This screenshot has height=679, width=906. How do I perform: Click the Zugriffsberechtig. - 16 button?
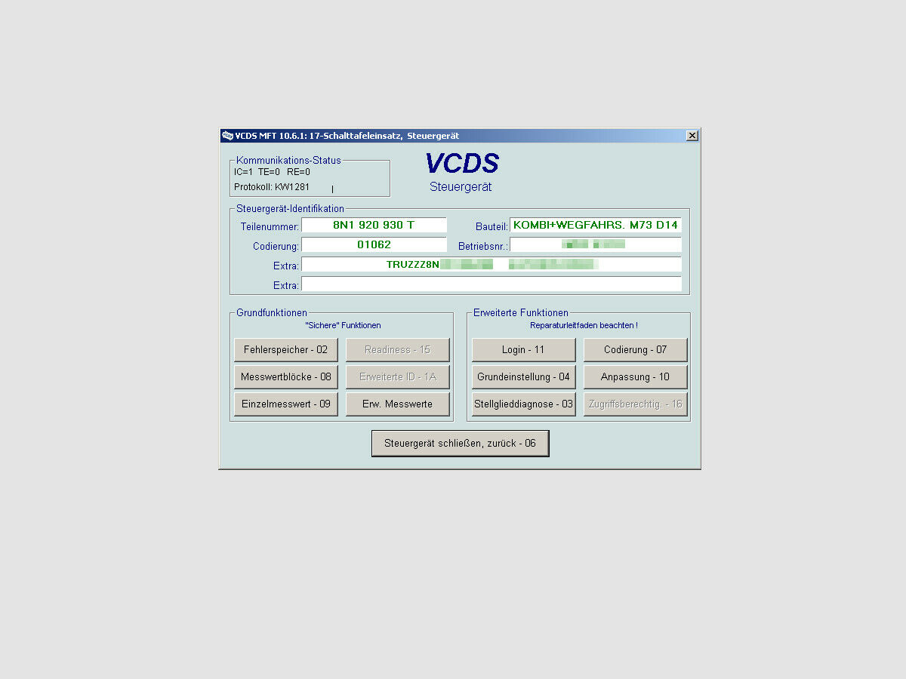pyautogui.click(x=636, y=404)
